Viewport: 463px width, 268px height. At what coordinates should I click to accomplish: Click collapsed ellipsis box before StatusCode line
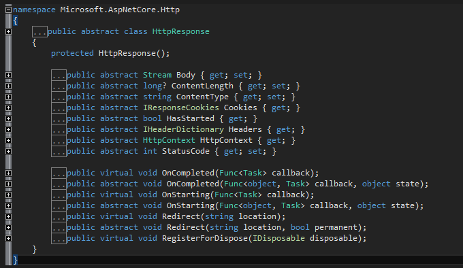click(x=59, y=152)
